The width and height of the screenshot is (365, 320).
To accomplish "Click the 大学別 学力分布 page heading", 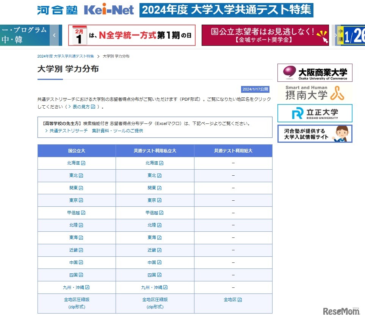I will coord(68,69).
